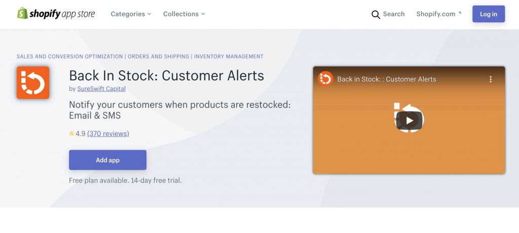
Task: Open the 370 reviews link
Action: (108, 133)
